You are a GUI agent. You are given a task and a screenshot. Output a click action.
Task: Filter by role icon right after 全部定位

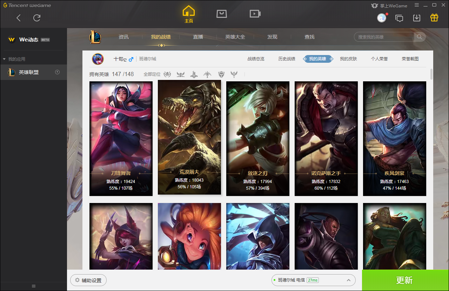[167, 74]
